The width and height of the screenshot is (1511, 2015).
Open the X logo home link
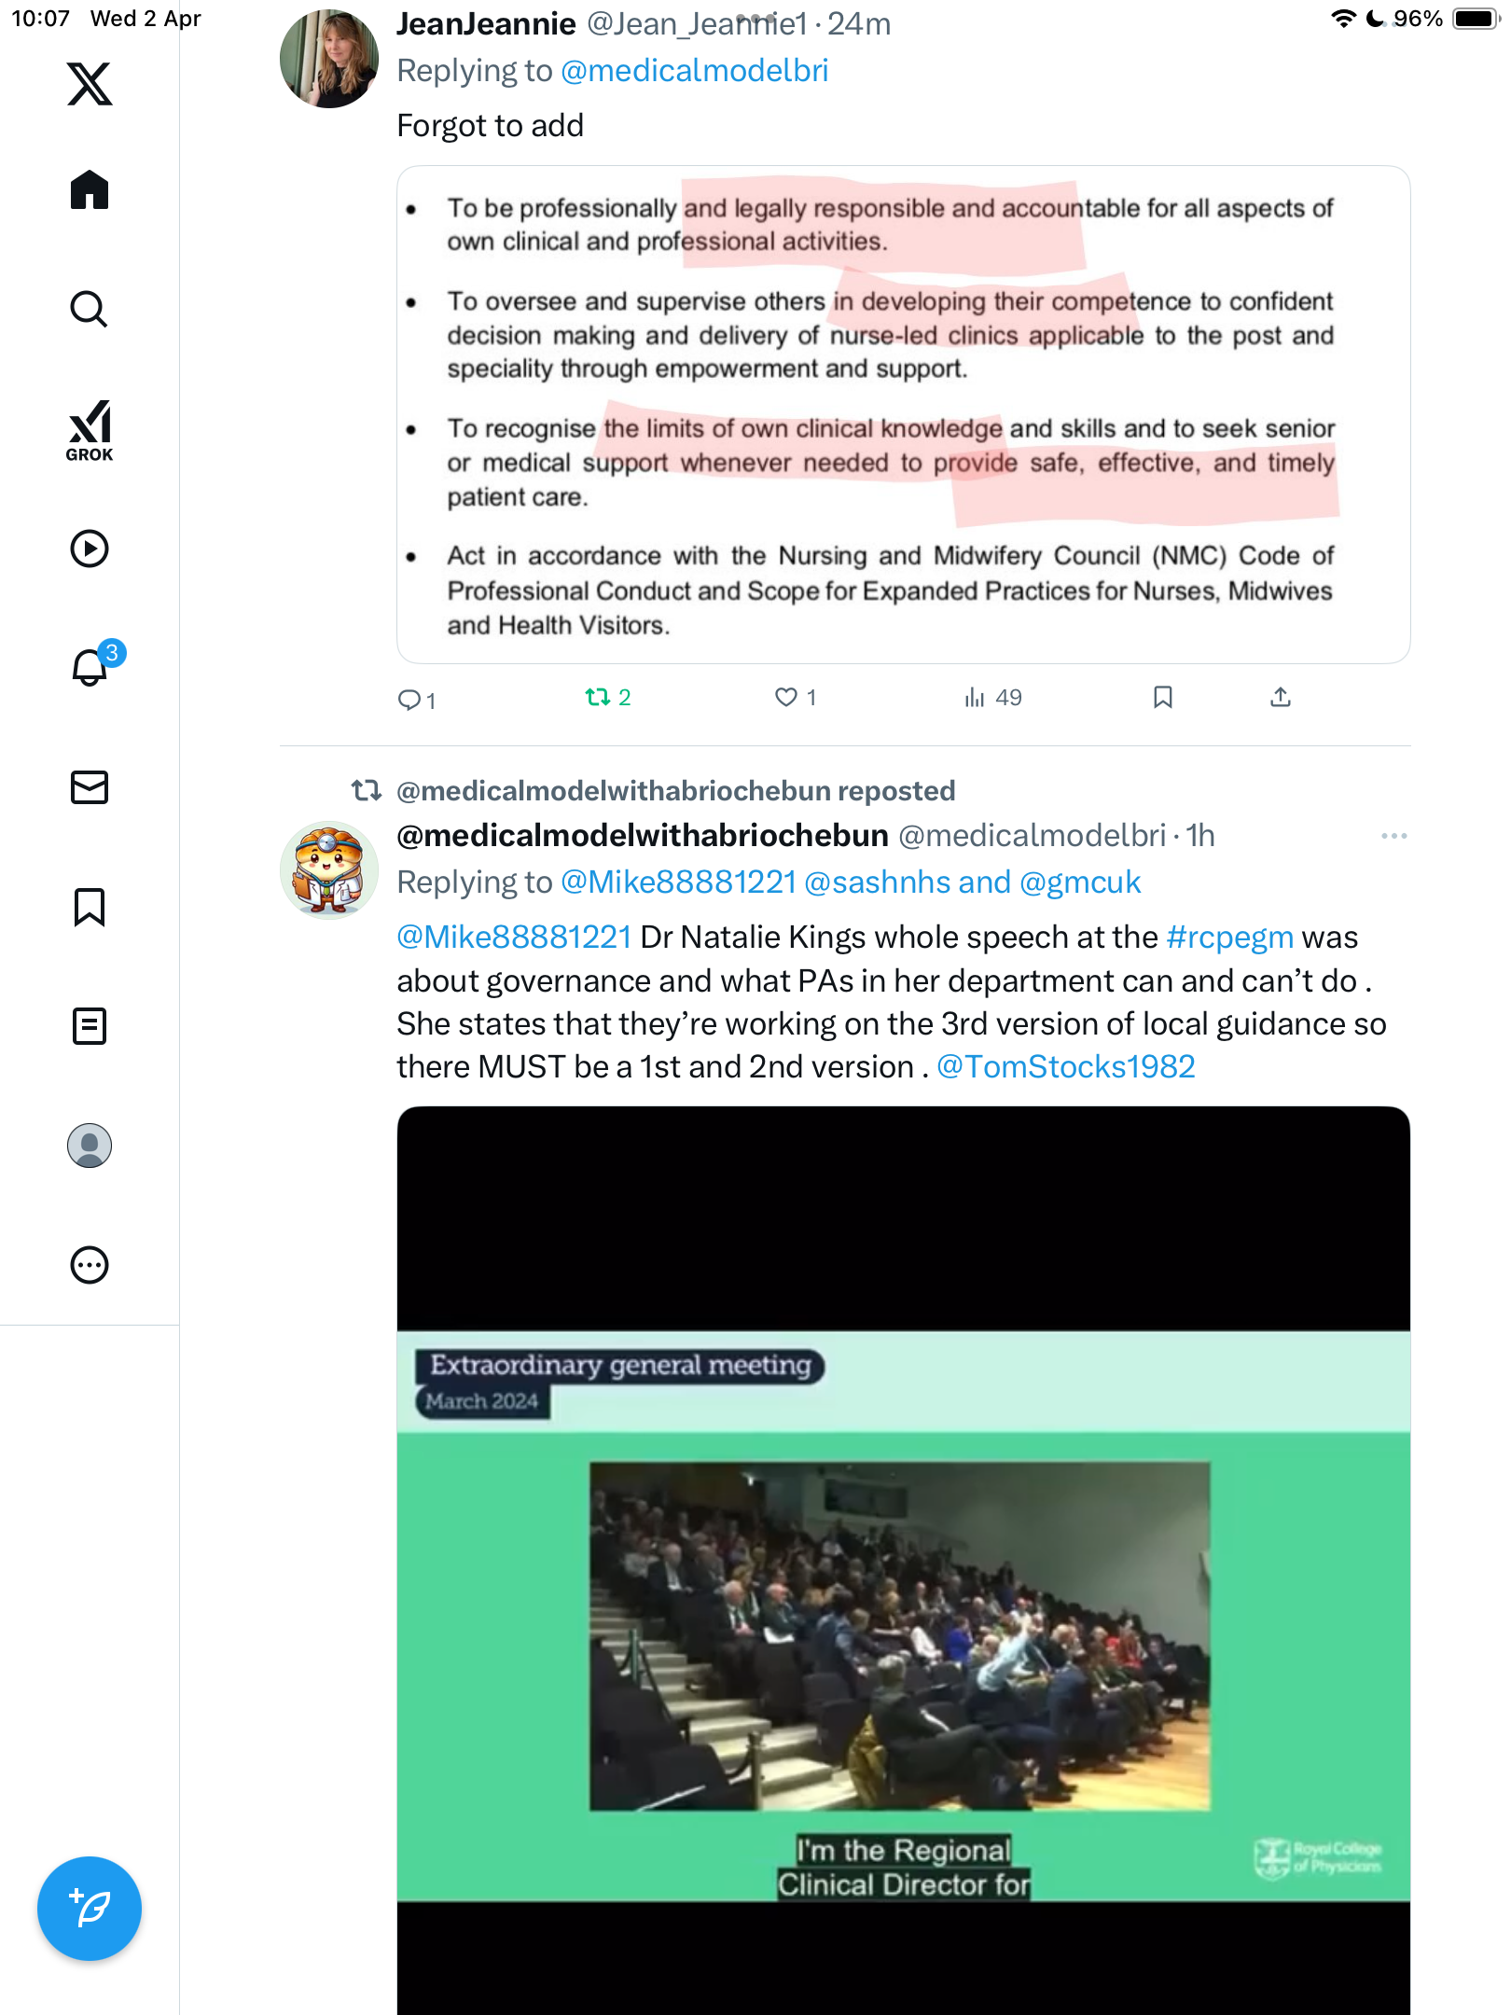tap(90, 84)
